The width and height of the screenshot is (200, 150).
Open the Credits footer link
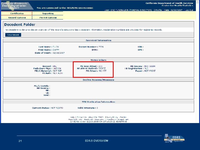click(x=123, y=117)
